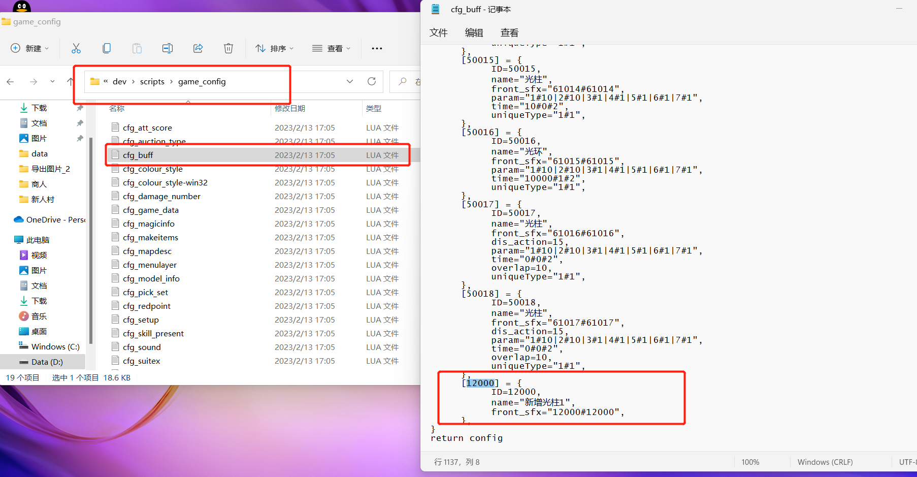Refresh the game_config folder view
This screenshot has height=477, width=917.
click(372, 81)
